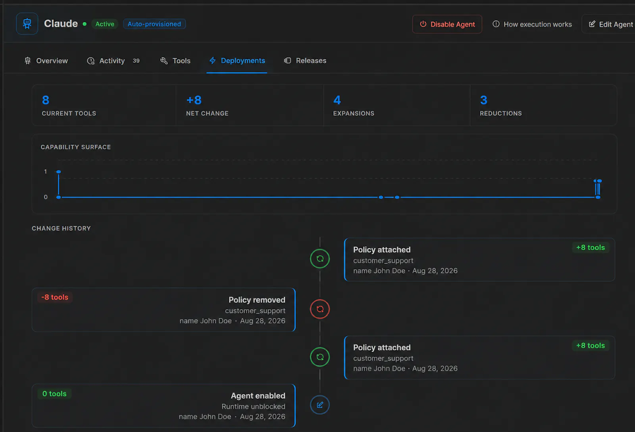
Task: Click top green Policy attached timeline icon
Action: point(320,259)
